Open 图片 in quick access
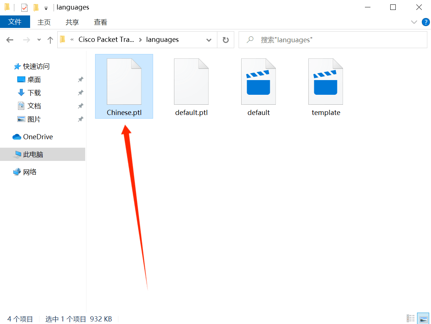The width and height of the screenshot is (431, 324). point(29,119)
